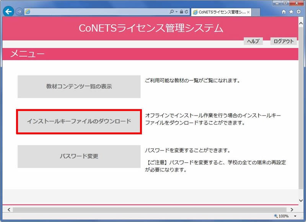Screen dimensions: 306x222
Task: Click the 【ご注意】 password warning text
Action: pyautogui.click(x=216, y=166)
